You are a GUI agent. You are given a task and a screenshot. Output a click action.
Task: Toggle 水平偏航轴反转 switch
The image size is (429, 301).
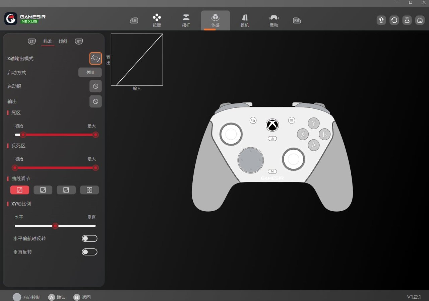(x=89, y=239)
